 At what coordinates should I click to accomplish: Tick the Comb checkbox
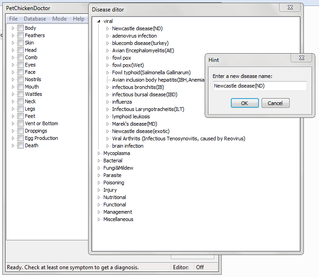[x=21, y=57]
